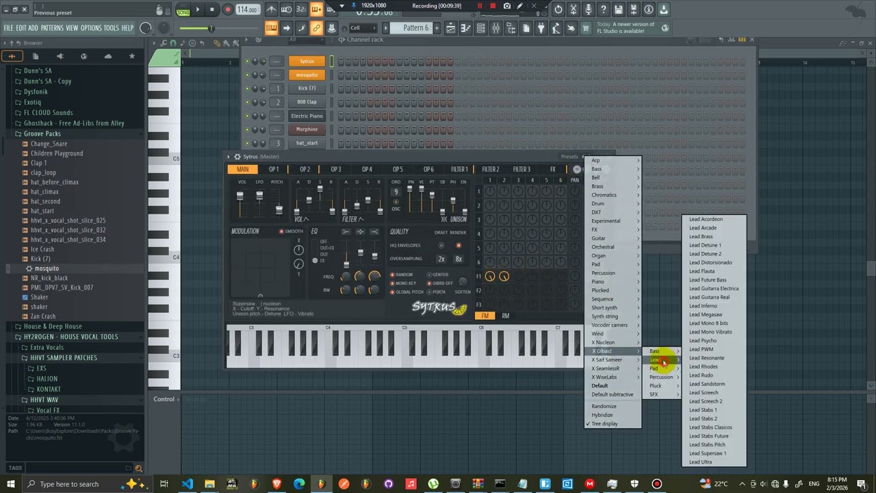Choose Hybridize from the presets menu

pos(602,415)
